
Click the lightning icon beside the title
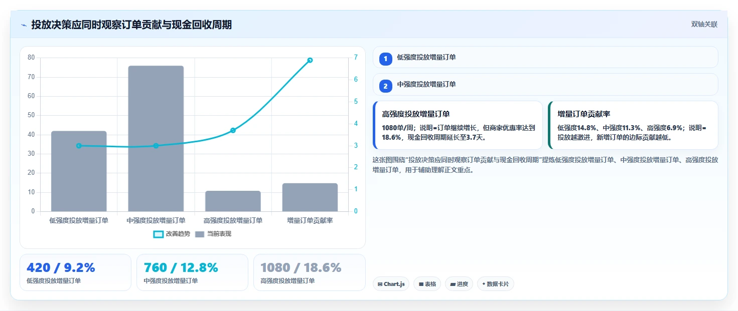pyautogui.click(x=24, y=25)
